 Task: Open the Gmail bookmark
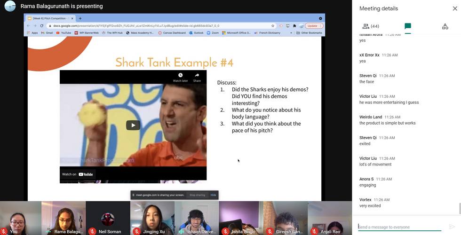(x=47, y=33)
